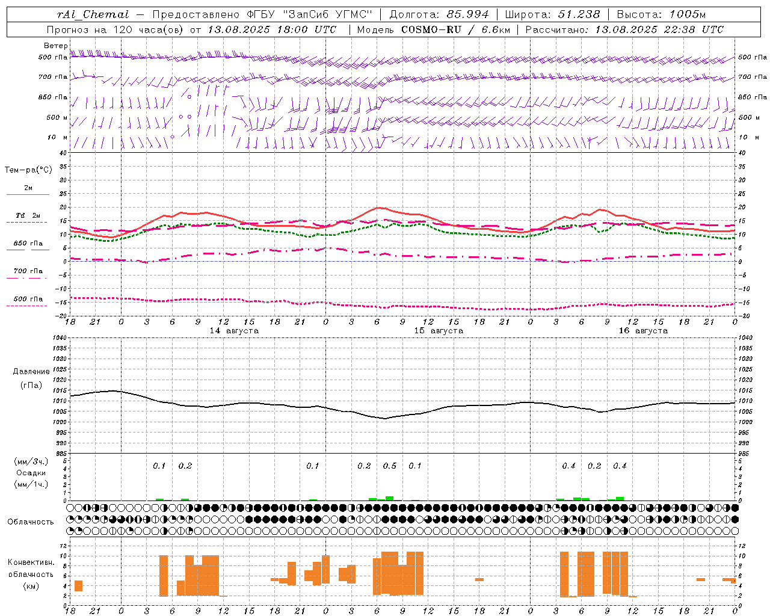The image size is (770, 616).
Task: Click the Давление pressure panel title
Action: (x=31, y=372)
